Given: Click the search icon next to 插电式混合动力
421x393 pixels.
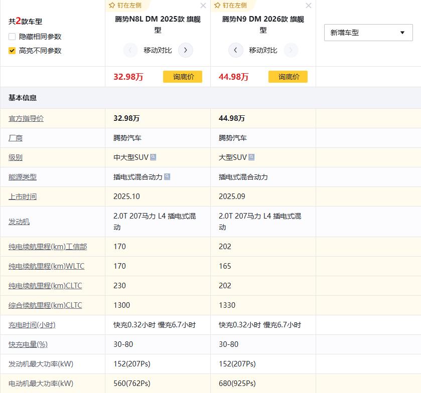Looking at the screenshot, I should tap(167, 176).
